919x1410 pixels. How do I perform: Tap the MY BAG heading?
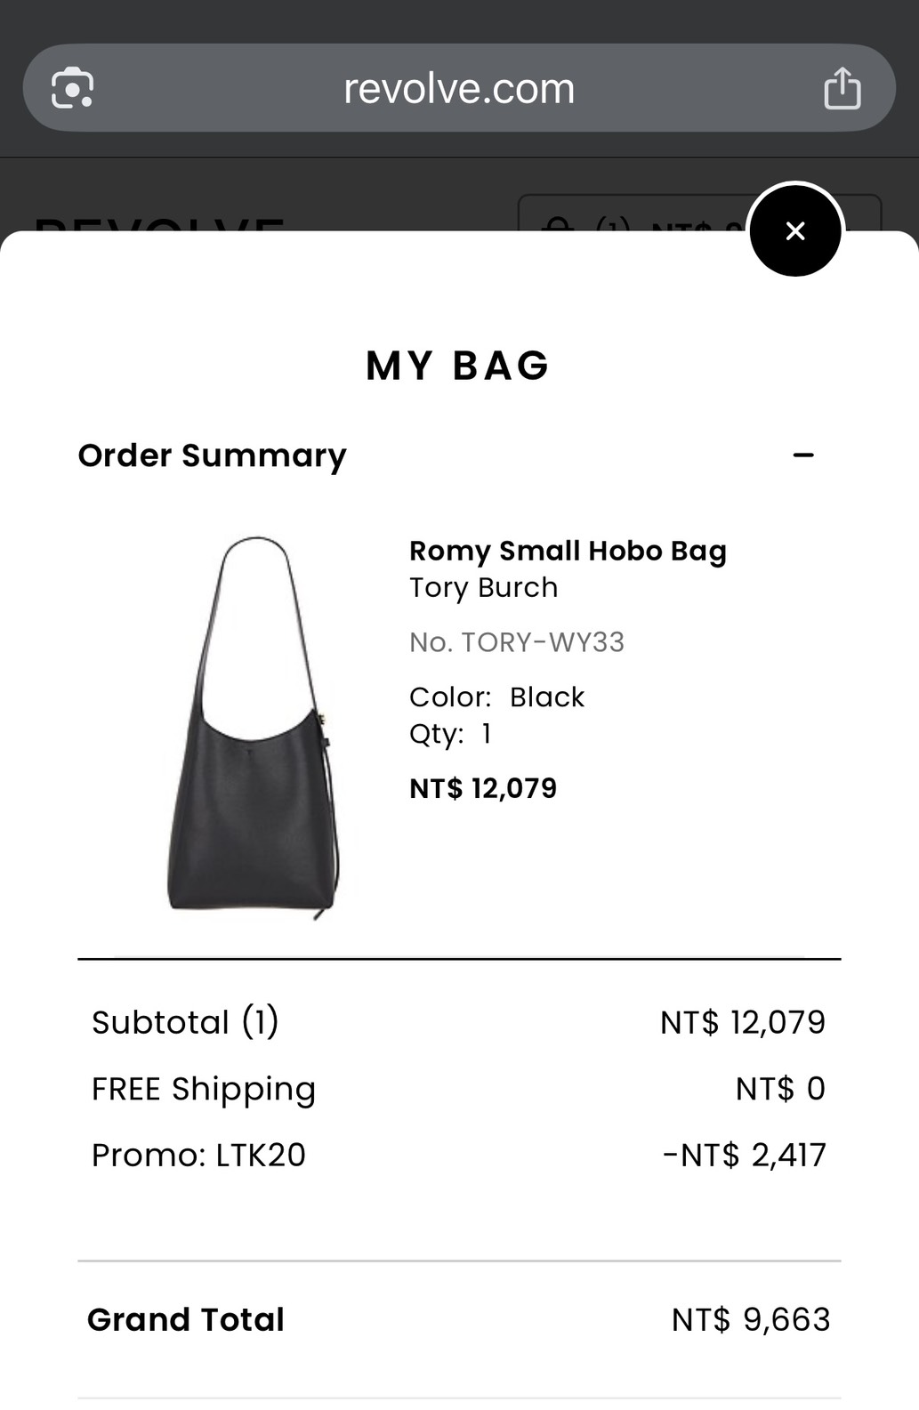tap(458, 366)
